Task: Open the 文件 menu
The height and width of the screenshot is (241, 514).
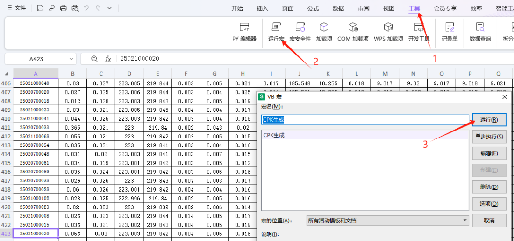Action: pos(17,8)
